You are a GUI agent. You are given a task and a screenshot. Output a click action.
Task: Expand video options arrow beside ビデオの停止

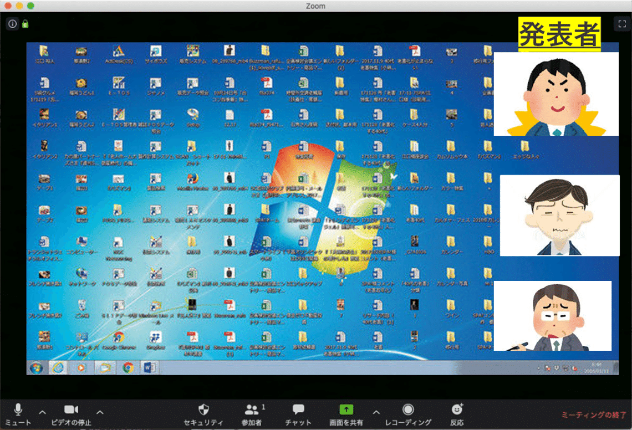tap(100, 412)
